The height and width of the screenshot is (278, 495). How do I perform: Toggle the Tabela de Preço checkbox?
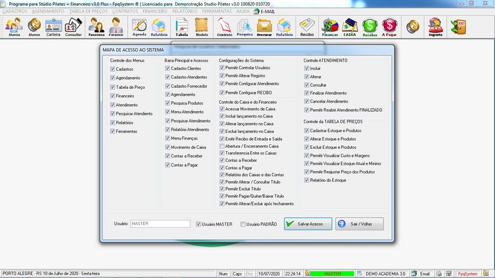(x=113, y=87)
